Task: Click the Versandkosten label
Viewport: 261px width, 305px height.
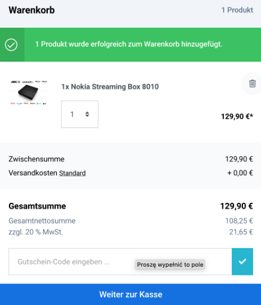Action: click(x=33, y=173)
